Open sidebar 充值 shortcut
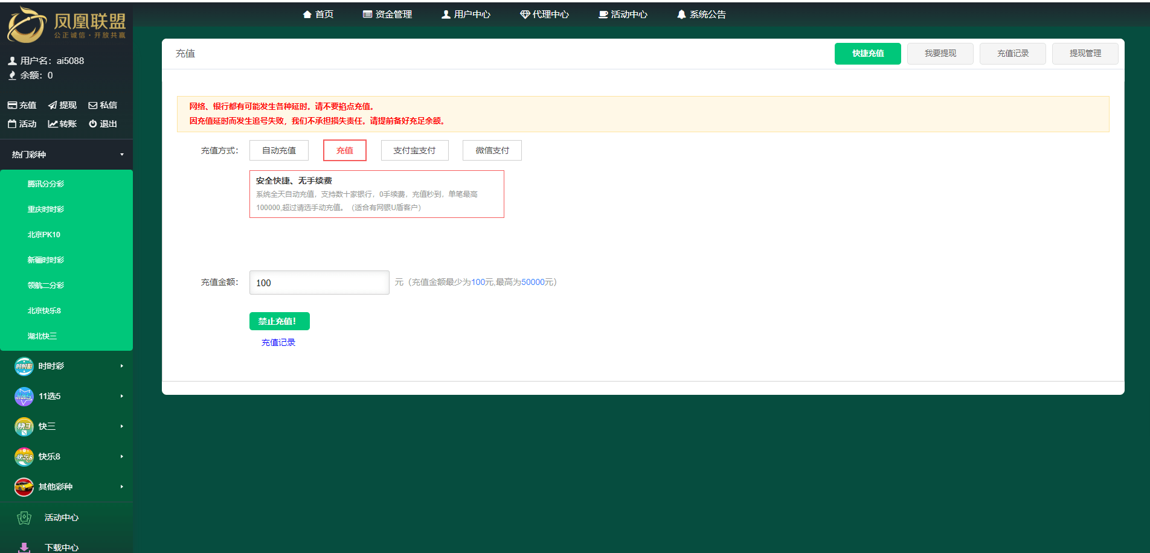 [x=22, y=105]
